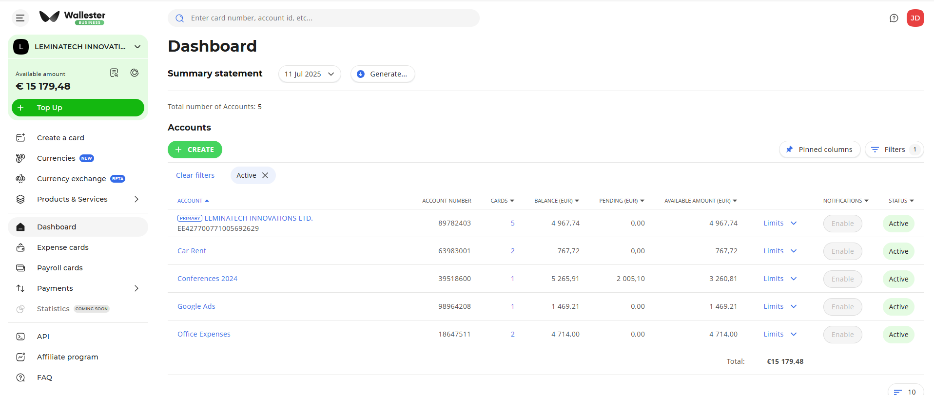
Task: Enable notifications for Car Rent account
Action: point(842,251)
